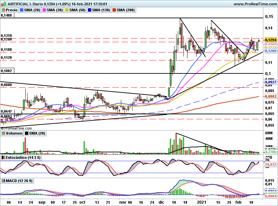The width and height of the screenshot is (278, 206).
Task: Select the Volumen panel label
Action: click(x=14, y=133)
